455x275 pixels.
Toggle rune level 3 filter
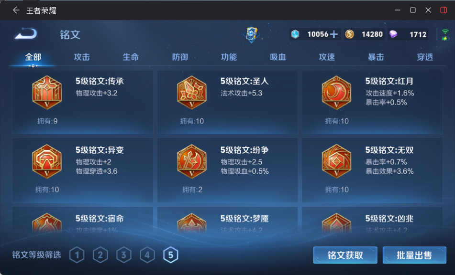pos(123,255)
